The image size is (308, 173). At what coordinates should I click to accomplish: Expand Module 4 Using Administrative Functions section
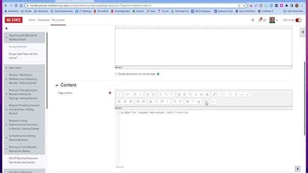click(6, 124)
